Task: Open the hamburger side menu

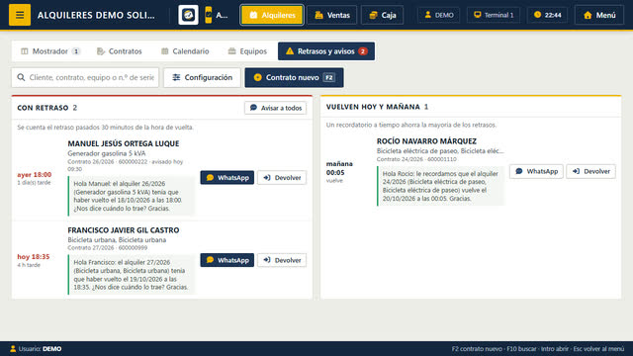Action: [x=20, y=15]
